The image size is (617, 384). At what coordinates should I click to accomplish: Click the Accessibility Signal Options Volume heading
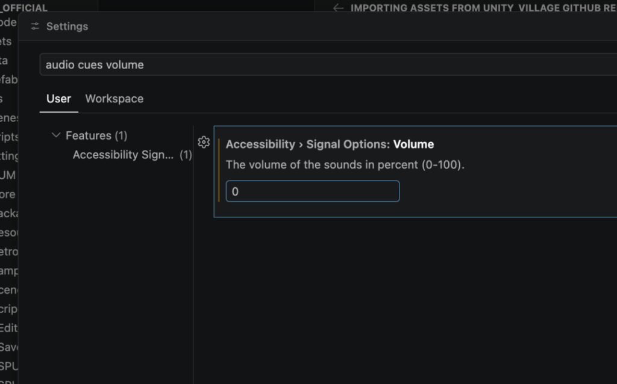pyautogui.click(x=330, y=144)
